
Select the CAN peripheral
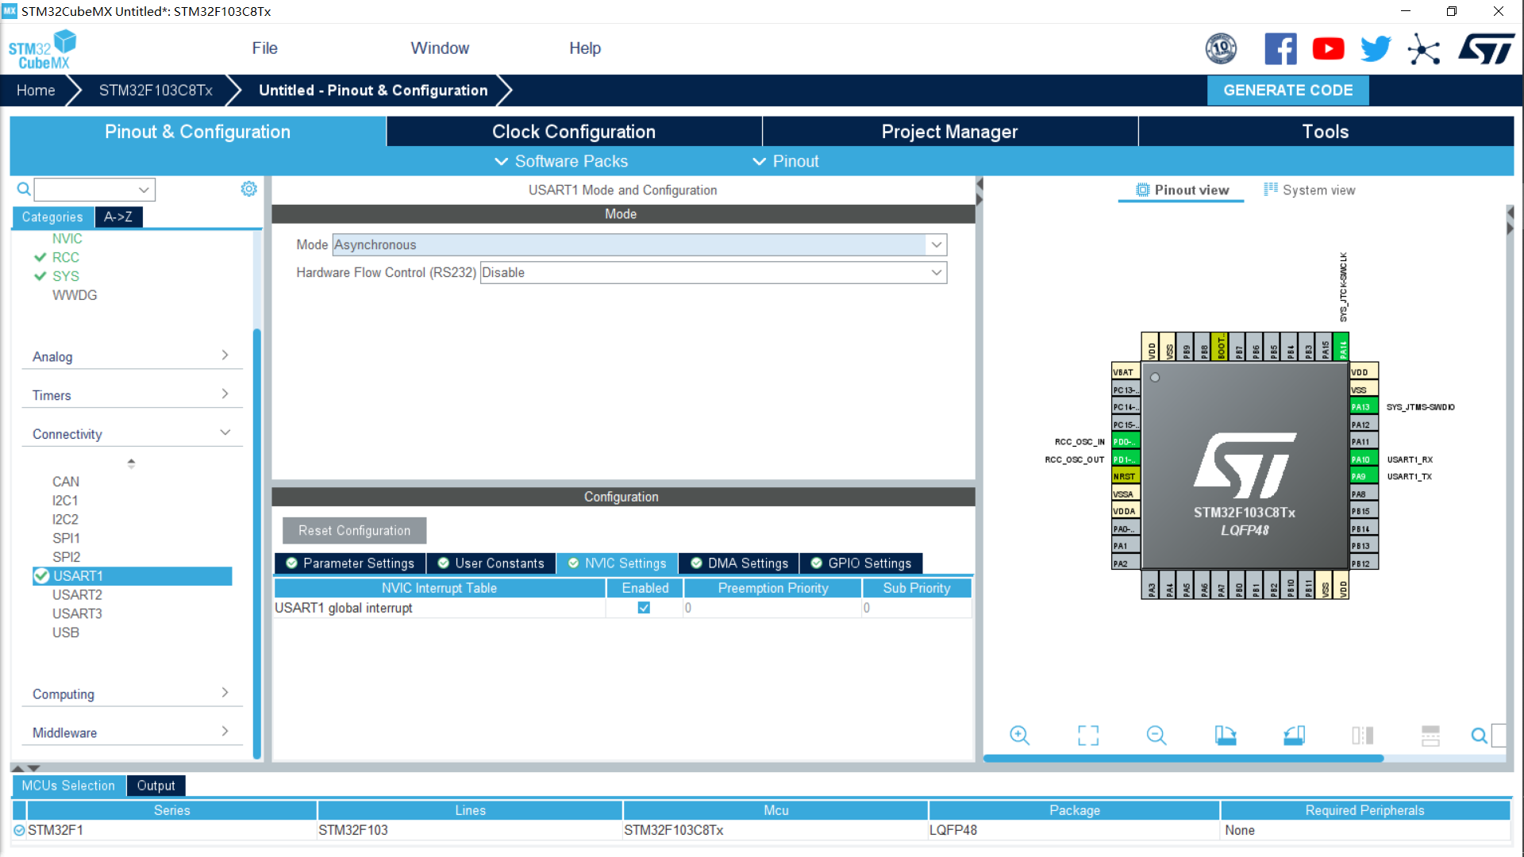point(66,482)
